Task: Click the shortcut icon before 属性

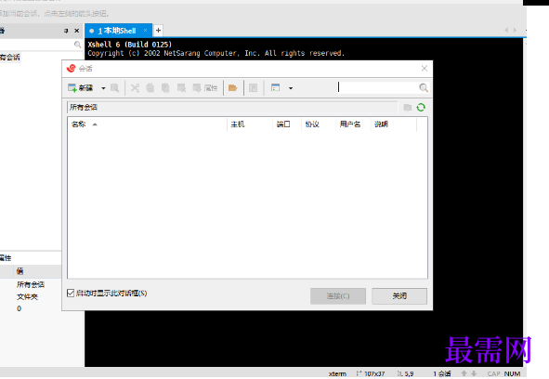Action: pos(181,87)
